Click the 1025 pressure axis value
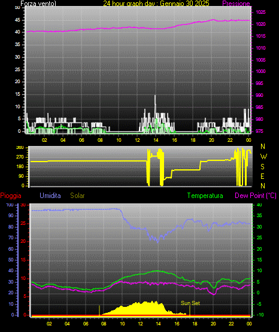This screenshot has width=279, height=332. tap(260, 12)
